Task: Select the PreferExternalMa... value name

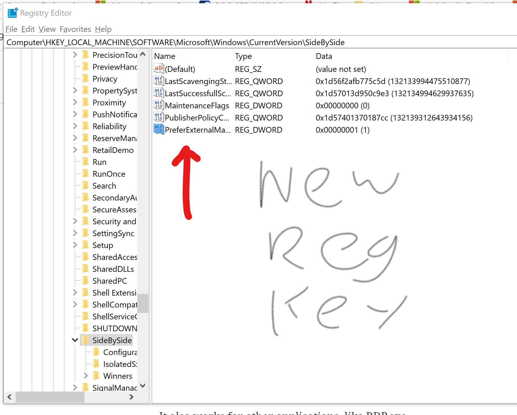Action: (x=198, y=130)
